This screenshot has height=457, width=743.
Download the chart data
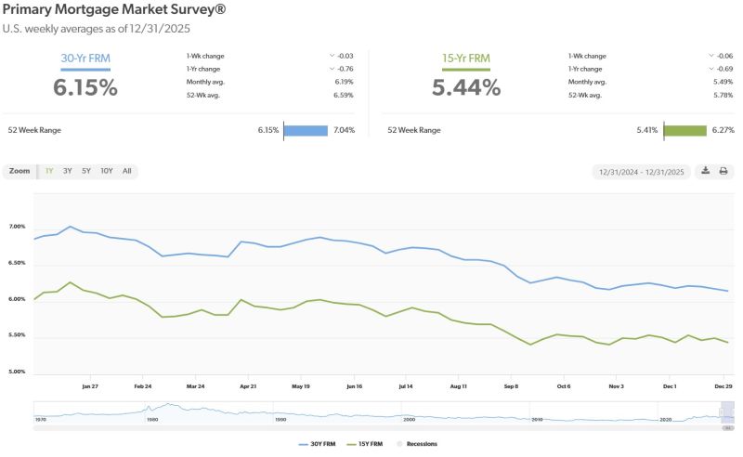click(705, 171)
